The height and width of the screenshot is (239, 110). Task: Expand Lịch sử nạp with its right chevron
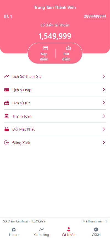pyautogui.click(x=104, y=90)
